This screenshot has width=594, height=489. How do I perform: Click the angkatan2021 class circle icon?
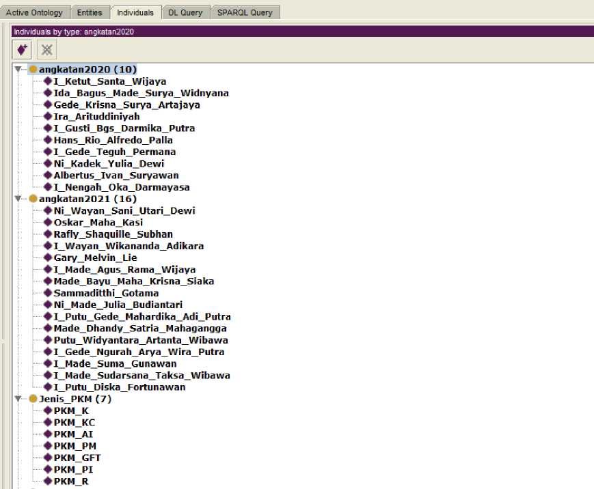click(x=33, y=199)
